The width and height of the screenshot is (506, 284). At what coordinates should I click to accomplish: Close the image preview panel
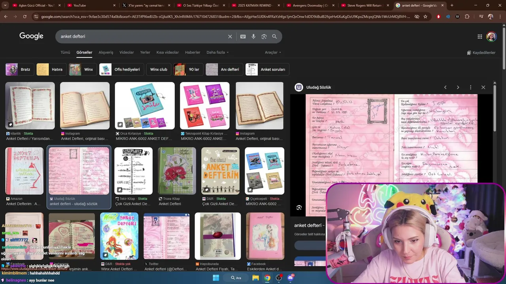click(x=483, y=87)
